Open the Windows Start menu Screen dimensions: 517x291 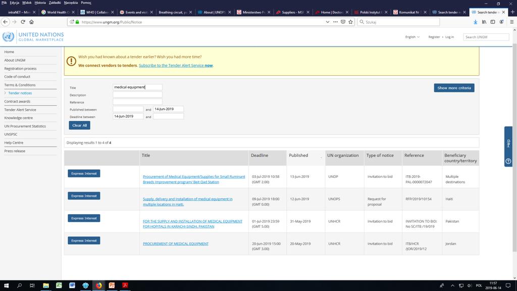[6, 285]
